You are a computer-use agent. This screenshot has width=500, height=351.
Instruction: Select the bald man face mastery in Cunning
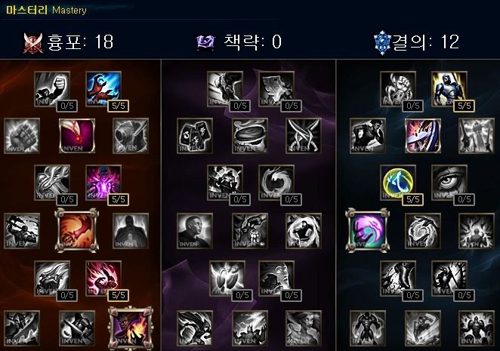tap(195, 231)
